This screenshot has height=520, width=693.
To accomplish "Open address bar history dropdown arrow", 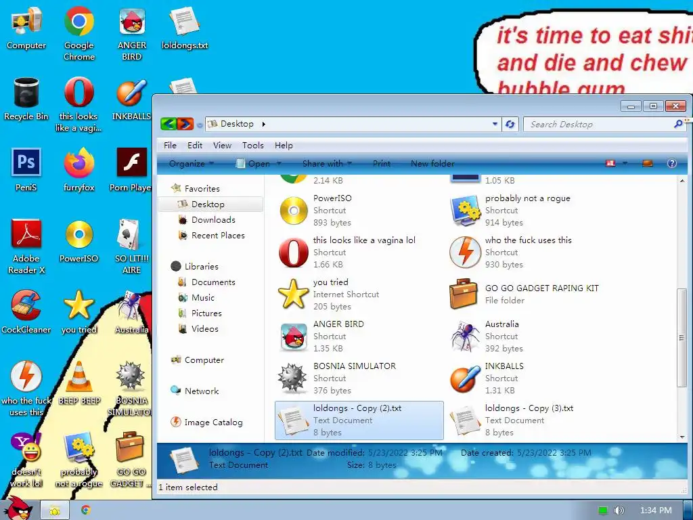I will click(495, 125).
